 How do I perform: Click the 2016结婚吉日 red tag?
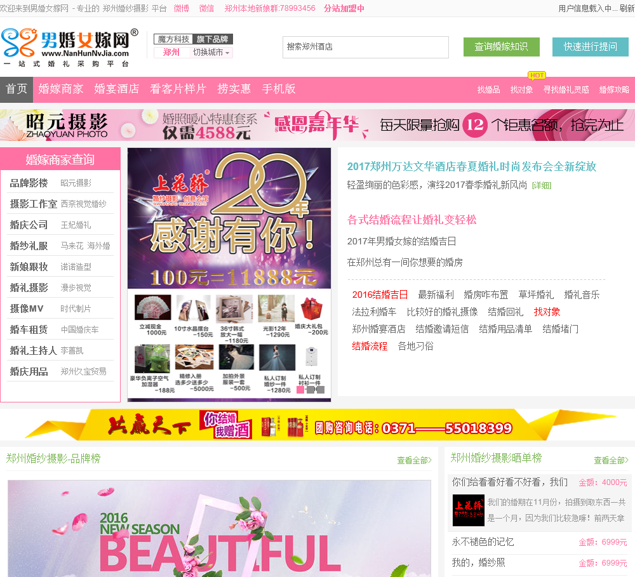coord(380,295)
